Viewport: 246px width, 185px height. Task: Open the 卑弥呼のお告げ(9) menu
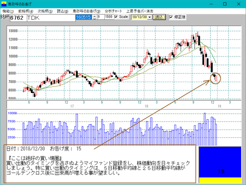point(87,11)
